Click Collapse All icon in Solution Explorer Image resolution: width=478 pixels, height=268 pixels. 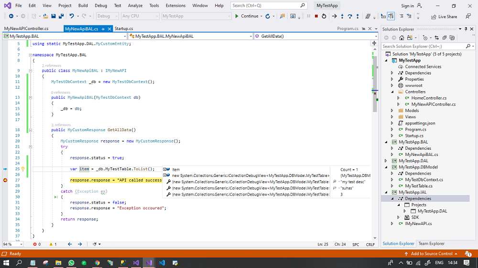pyautogui.click(x=445, y=38)
